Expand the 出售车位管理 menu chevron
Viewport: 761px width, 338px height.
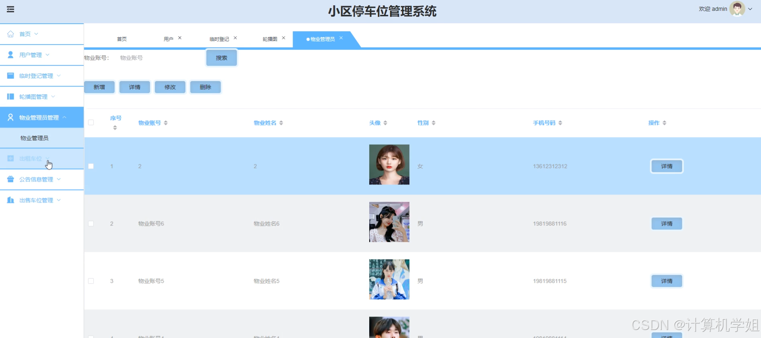[x=59, y=200]
